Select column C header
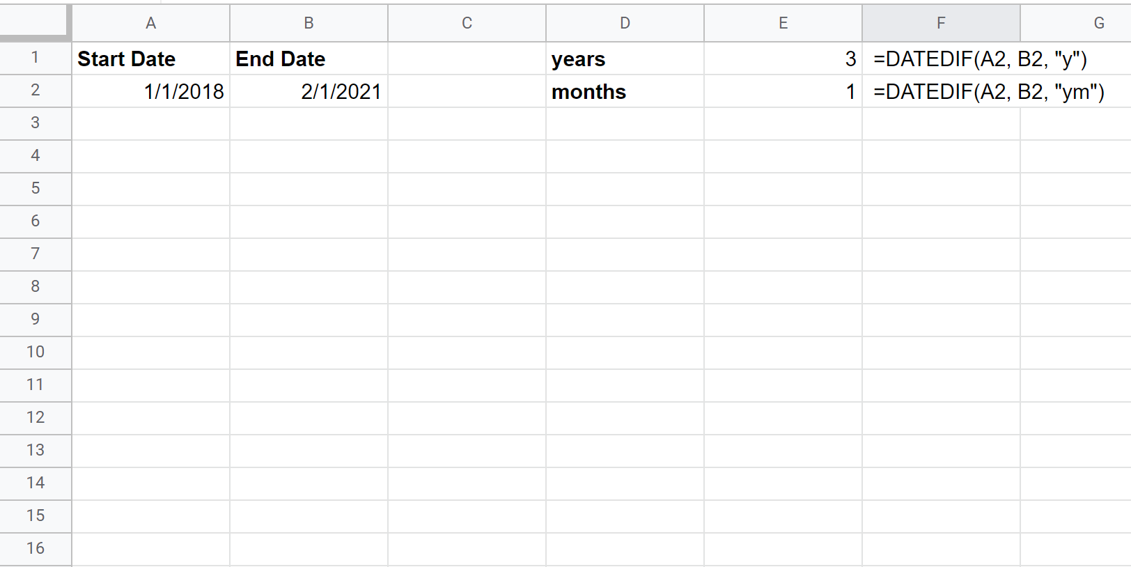 point(467,23)
